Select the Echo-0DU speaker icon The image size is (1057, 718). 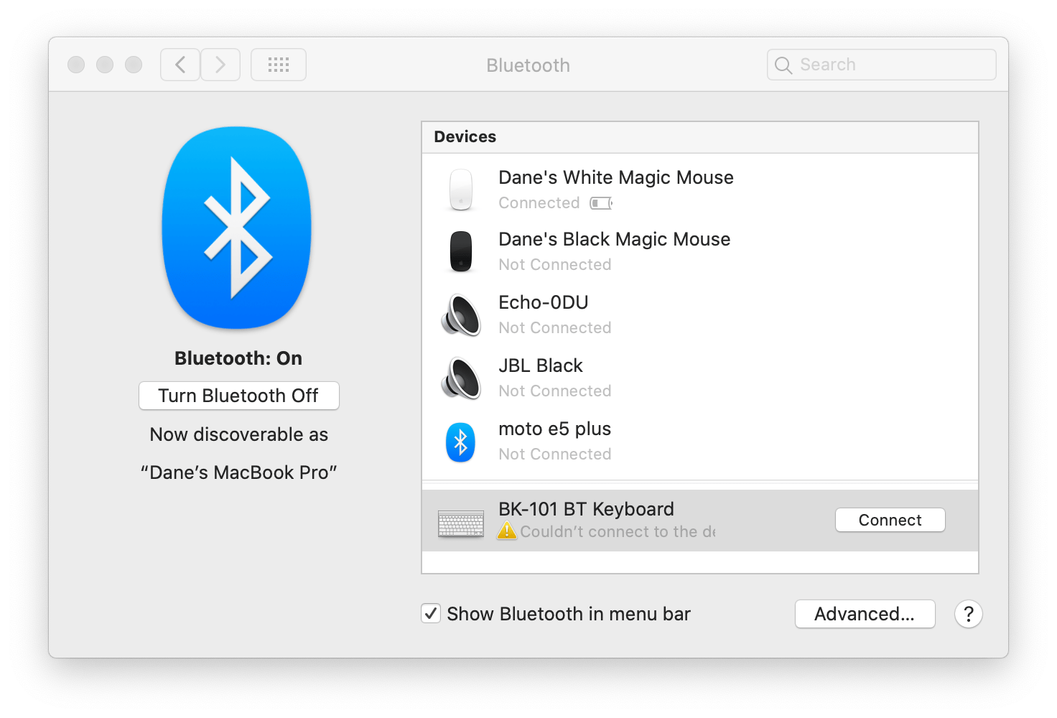(x=460, y=314)
